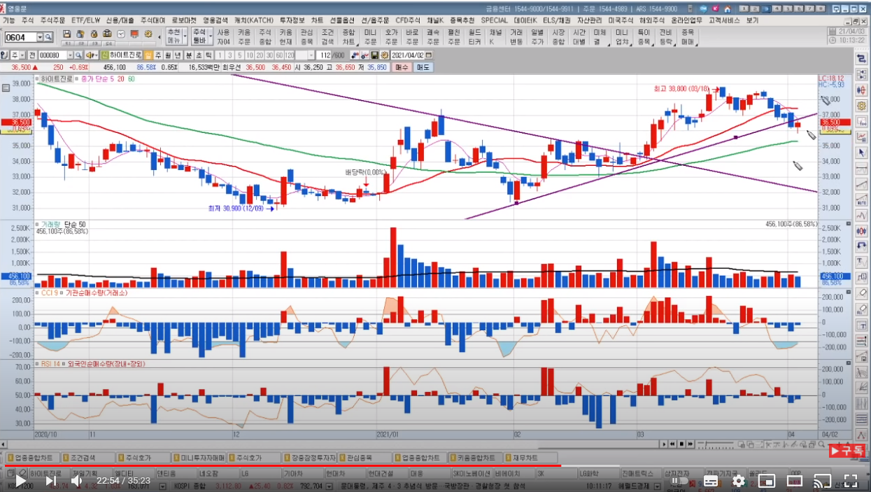Image resolution: width=871 pixels, height=492 pixels.
Task: Expand the 0604 screen number dropdown
Action: pos(41,37)
